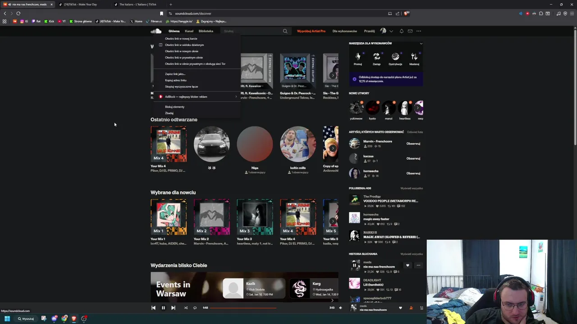Screen dimensions: 577x324
Task: Show next events in Warsaw carousel
Action: pos(333,300)
